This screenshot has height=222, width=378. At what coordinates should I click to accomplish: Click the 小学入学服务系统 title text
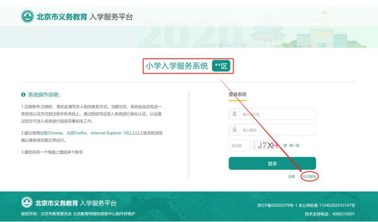(177, 66)
